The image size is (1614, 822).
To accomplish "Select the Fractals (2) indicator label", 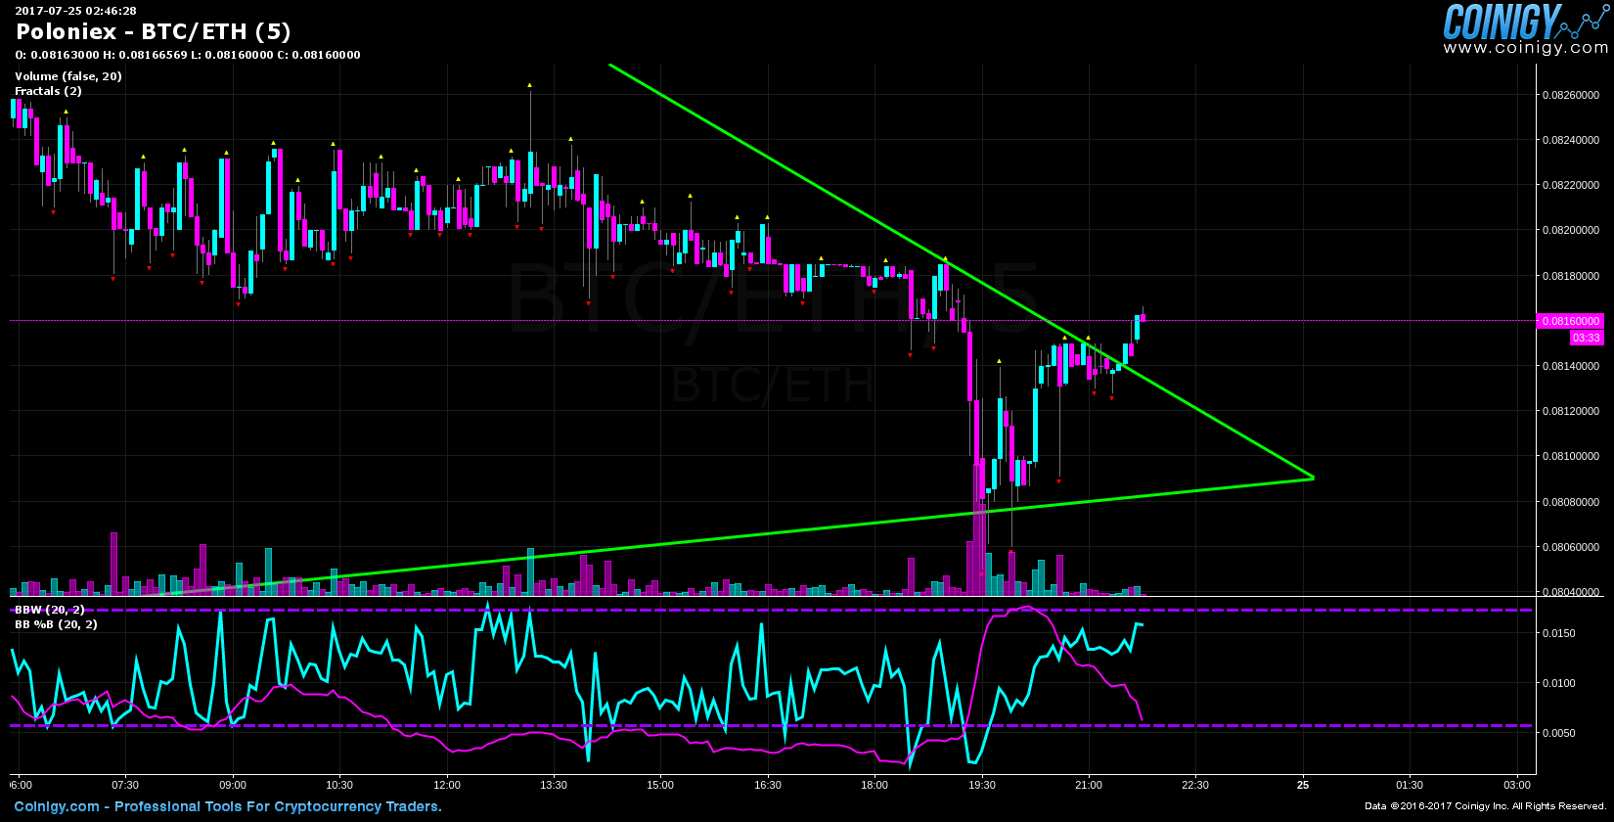I will pyautogui.click(x=48, y=91).
